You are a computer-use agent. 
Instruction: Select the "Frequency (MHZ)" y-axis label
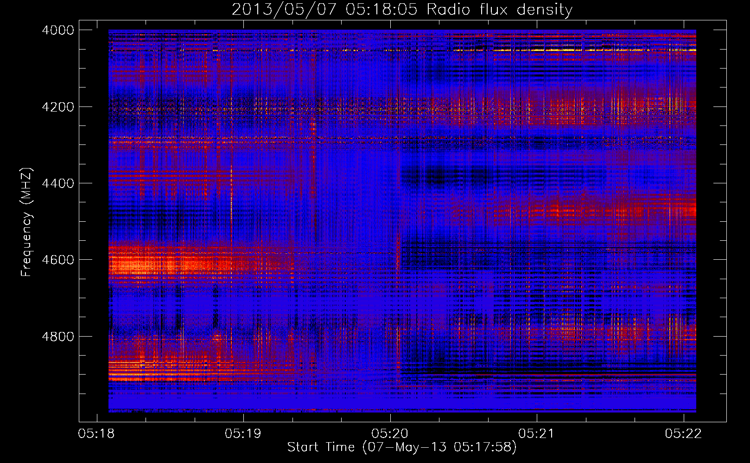(x=26, y=222)
